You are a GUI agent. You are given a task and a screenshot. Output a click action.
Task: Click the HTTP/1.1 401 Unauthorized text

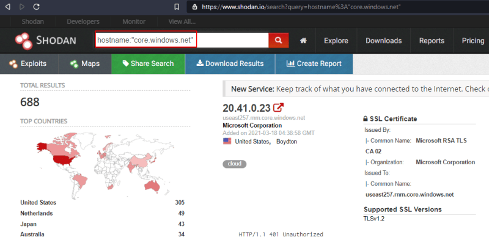click(x=281, y=235)
